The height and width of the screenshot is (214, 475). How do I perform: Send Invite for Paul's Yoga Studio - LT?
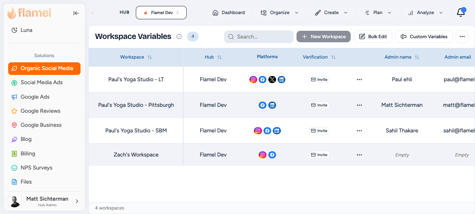[319, 79]
